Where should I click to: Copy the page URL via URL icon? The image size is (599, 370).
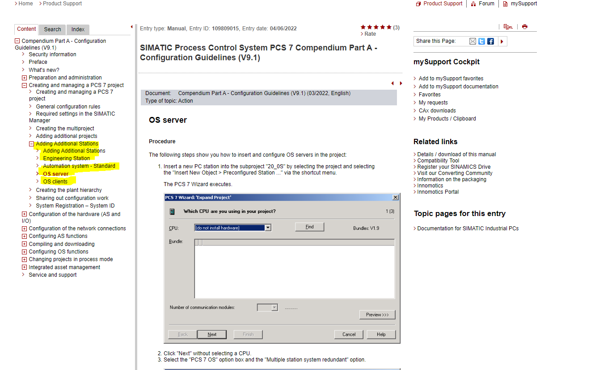tap(508, 27)
